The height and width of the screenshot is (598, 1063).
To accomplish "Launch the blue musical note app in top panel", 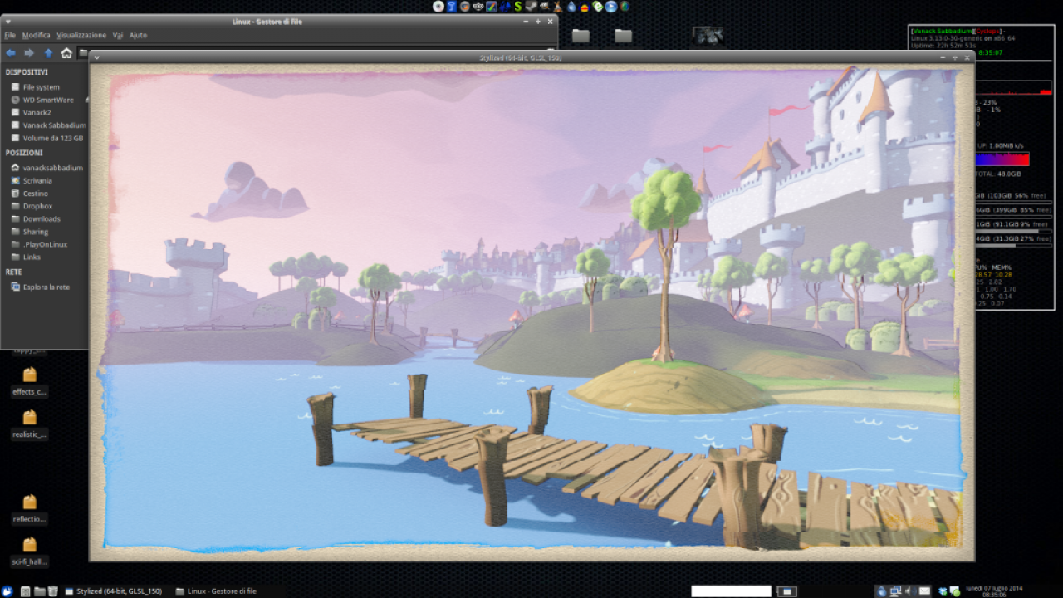I will click(505, 7).
